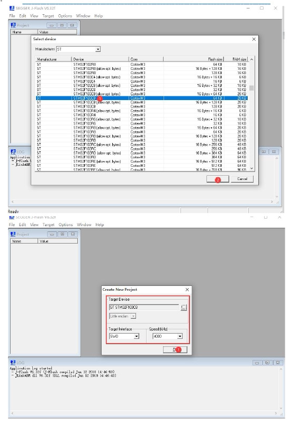Click the device list scrollbar up arrow

click(251, 59)
